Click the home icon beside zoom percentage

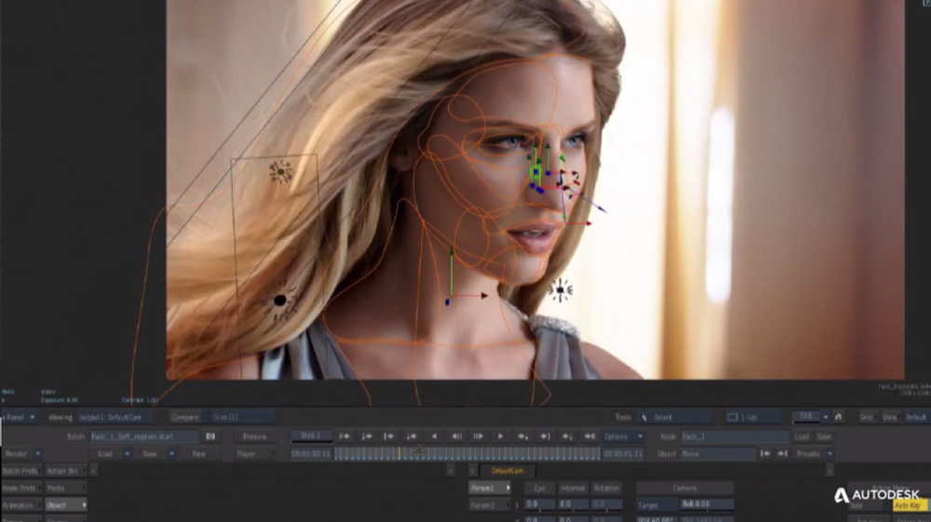tap(839, 417)
